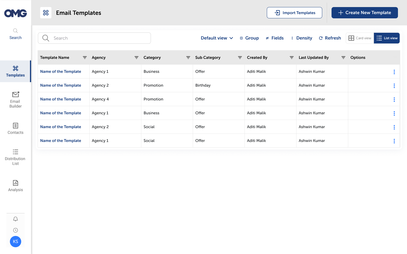Click the Template Name filter icon
This screenshot has width=407, height=254.
tap(85, 58)
